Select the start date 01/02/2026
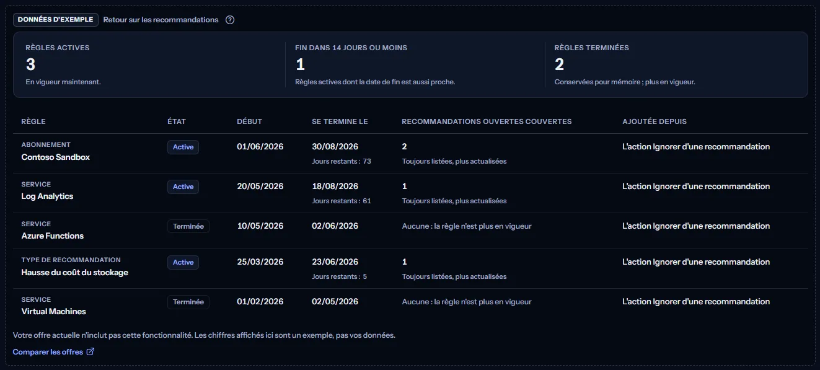The image size is (820, 370). [260, 302]
